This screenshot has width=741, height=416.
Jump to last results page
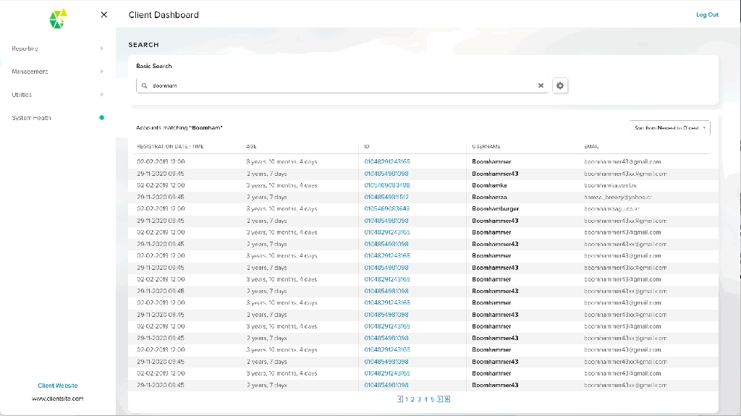[x=447, y=399]
